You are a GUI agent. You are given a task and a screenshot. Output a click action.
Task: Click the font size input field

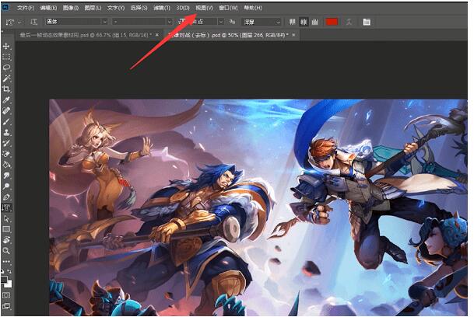tap(202, 22)
